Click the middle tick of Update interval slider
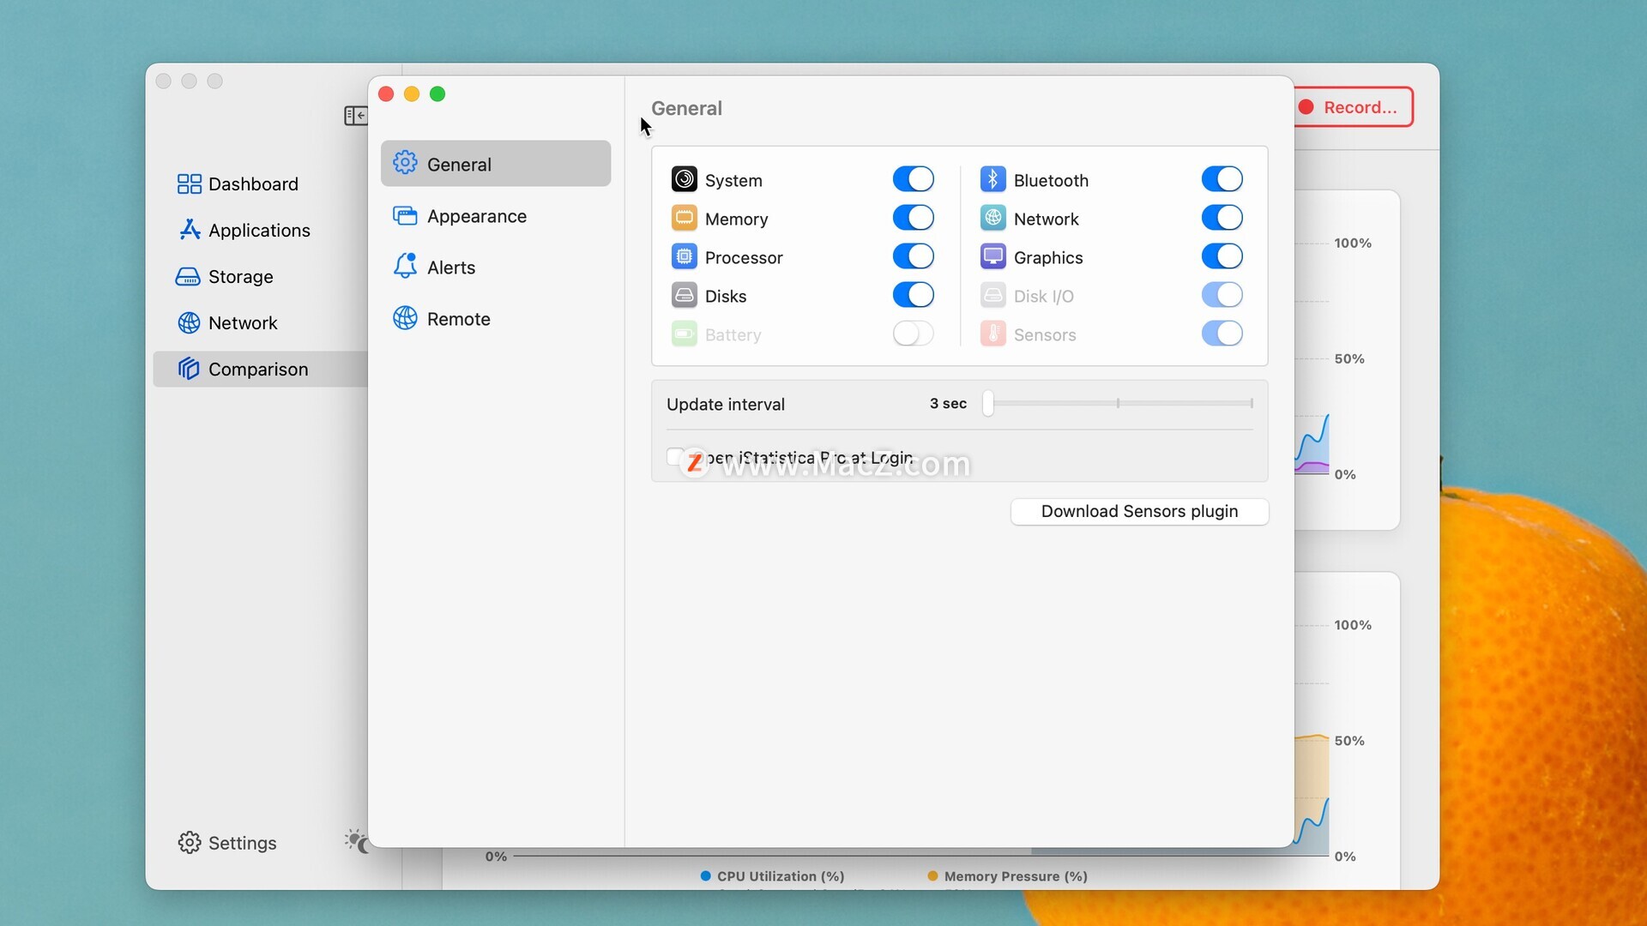The image size is (1647, 926). pyautogui.click(x=1118, y=403)
